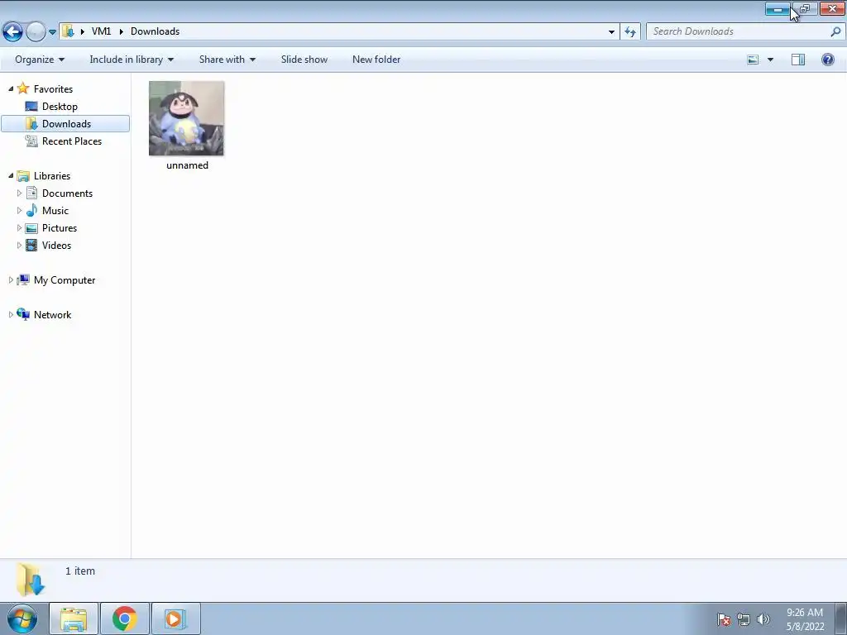
Task: Launch Google Chrome from taskbar
Action: tap(124, 618)
